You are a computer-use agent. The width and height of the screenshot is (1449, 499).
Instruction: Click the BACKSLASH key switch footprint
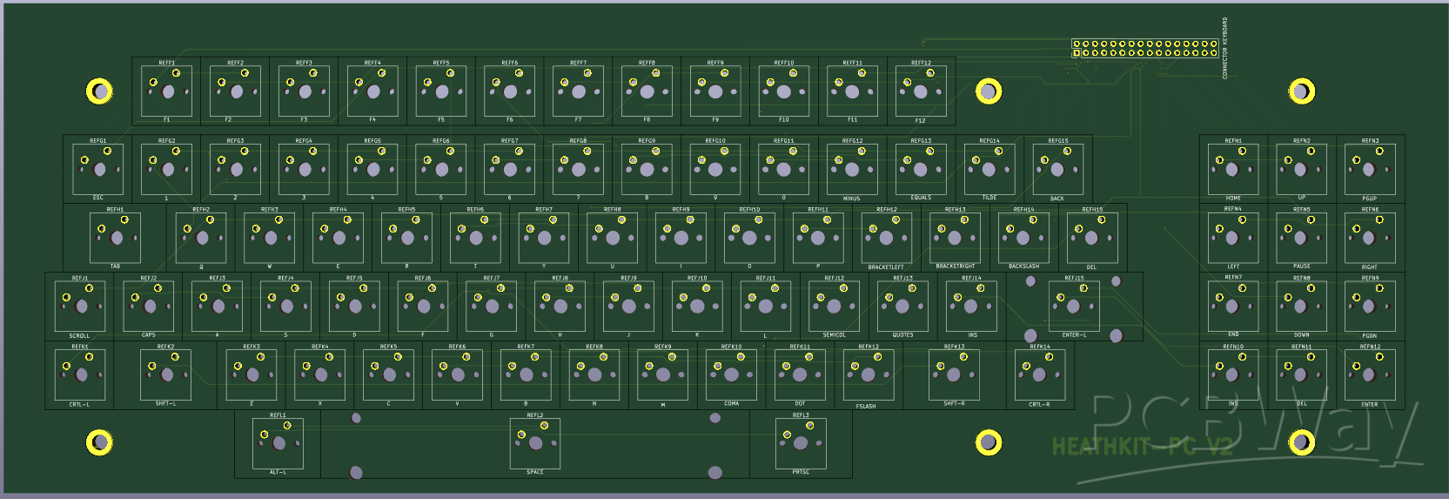point(1023,238)
